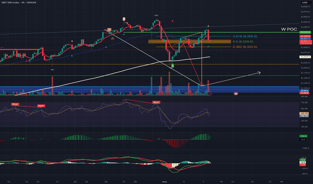
Task: Select the teal diamond beside the 0.382 fib line
Action: point(208,47)
